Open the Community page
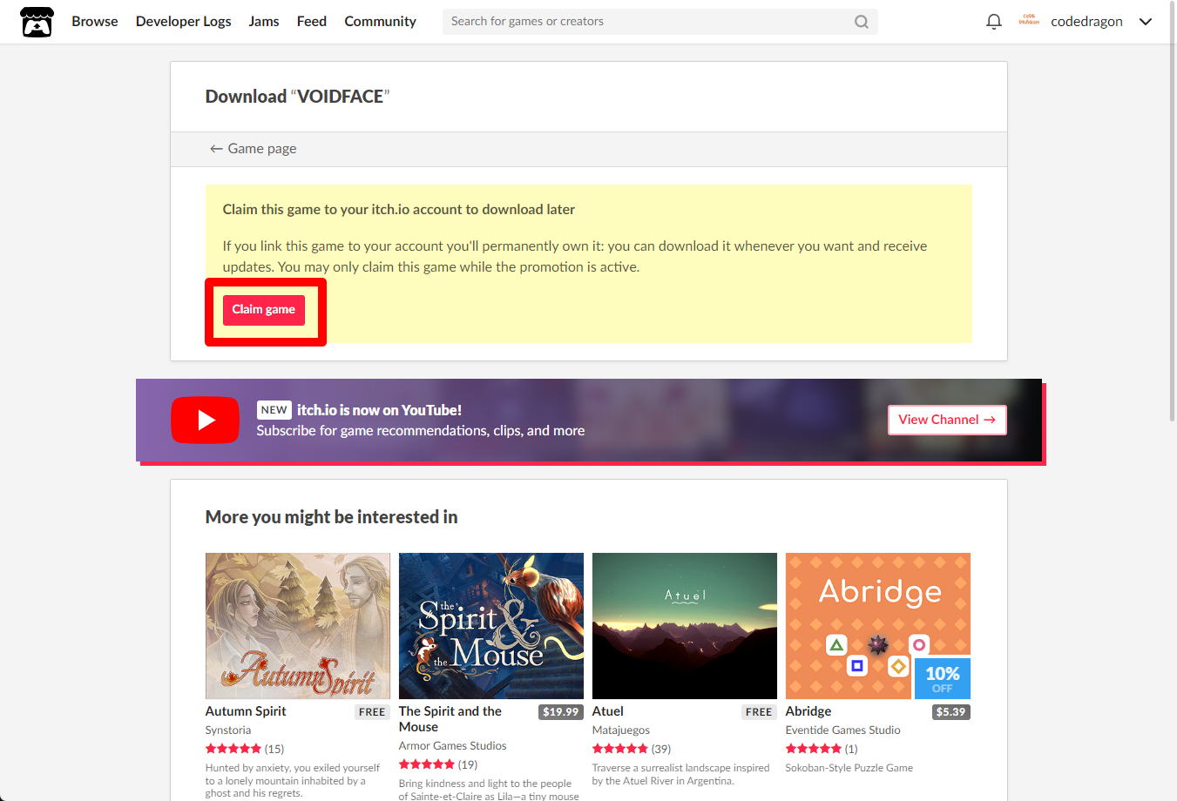Screen dimensions: 1177x801 click(x=380, y=22)
